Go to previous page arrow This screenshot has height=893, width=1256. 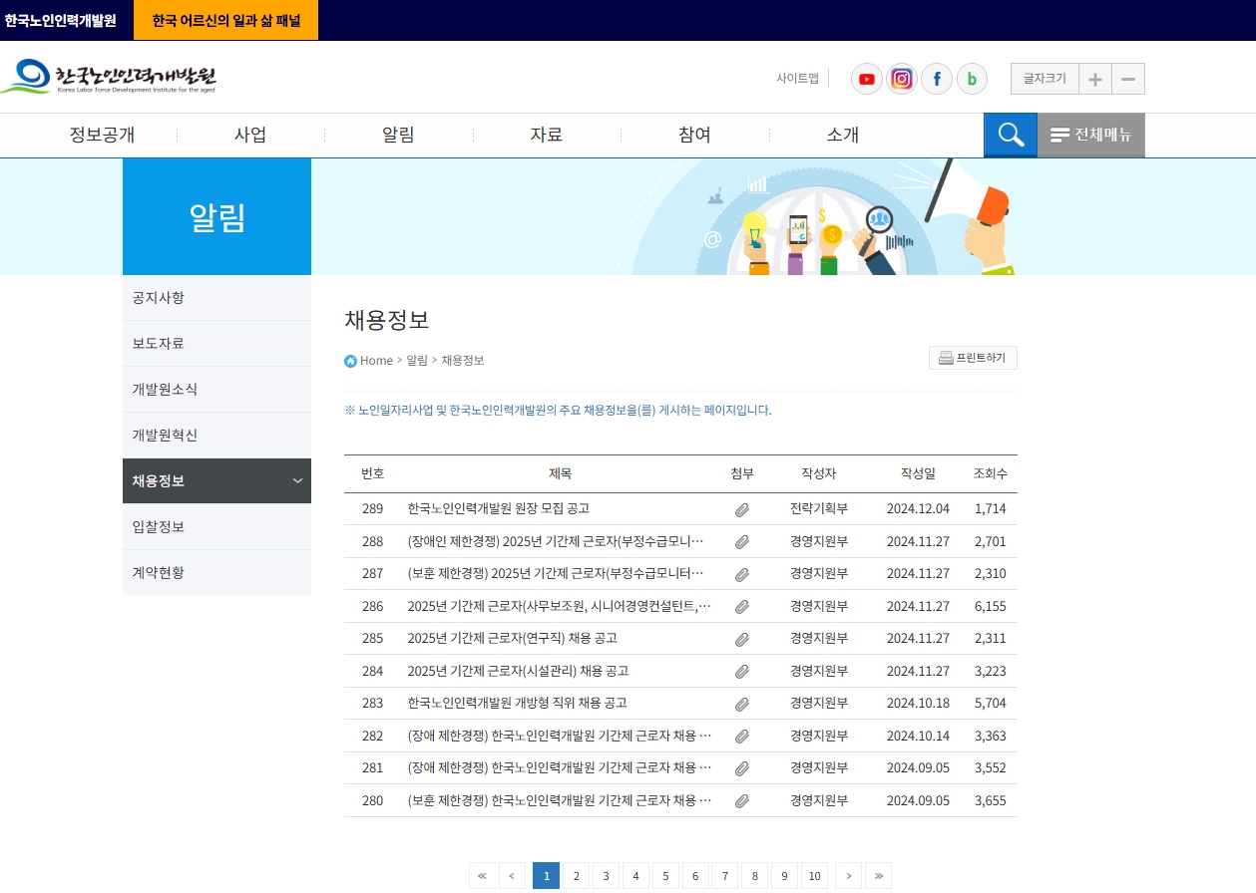(x=512, y=876)
